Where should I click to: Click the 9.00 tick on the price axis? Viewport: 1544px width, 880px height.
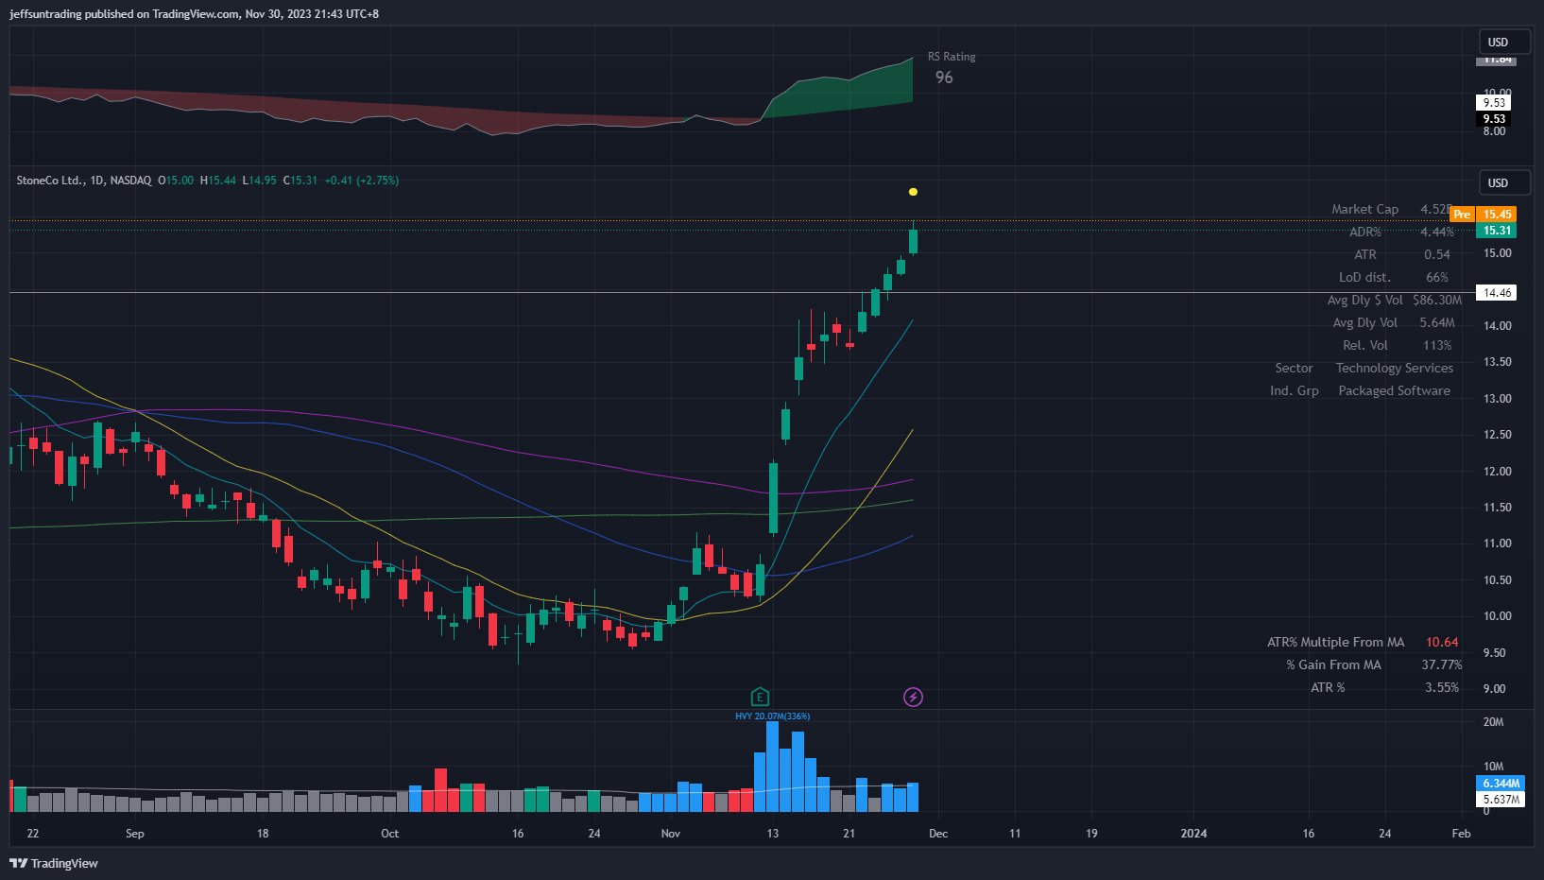[x=1494, y=689]
